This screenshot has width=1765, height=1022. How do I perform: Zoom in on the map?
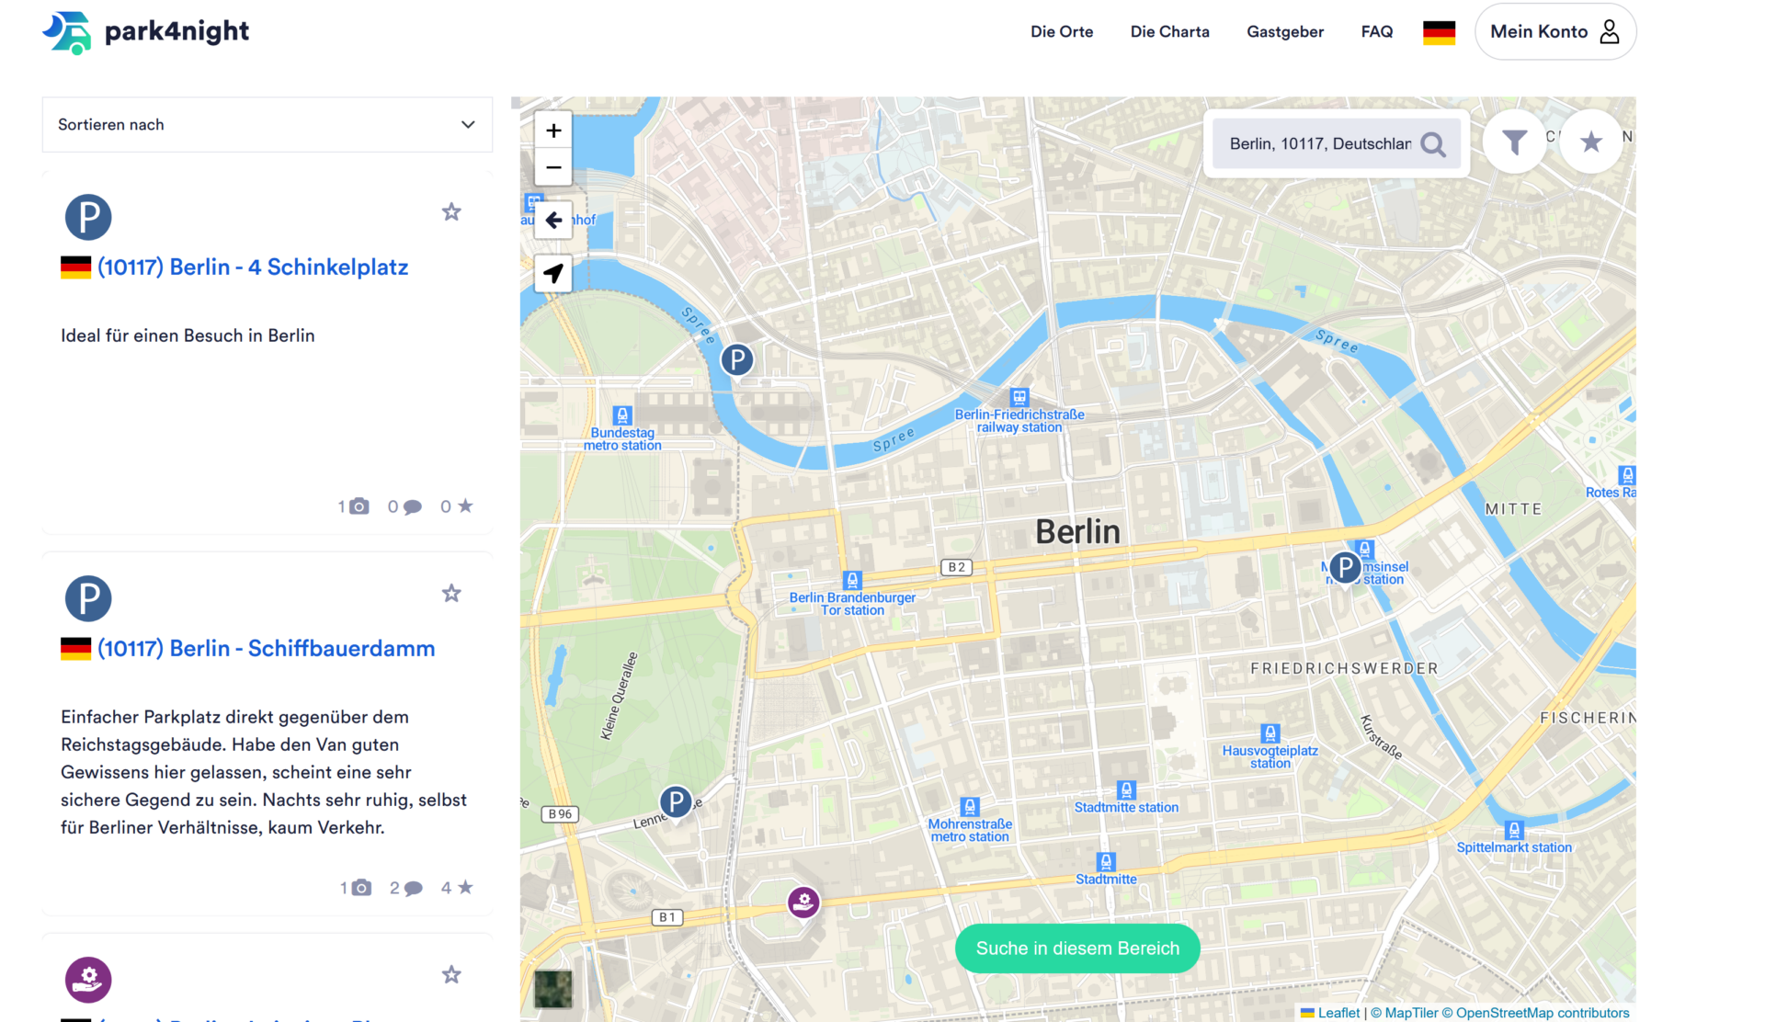(x=553, y=131)
